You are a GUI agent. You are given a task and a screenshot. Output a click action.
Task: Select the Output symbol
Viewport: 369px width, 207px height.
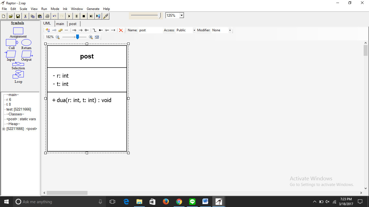coord(26,56)
